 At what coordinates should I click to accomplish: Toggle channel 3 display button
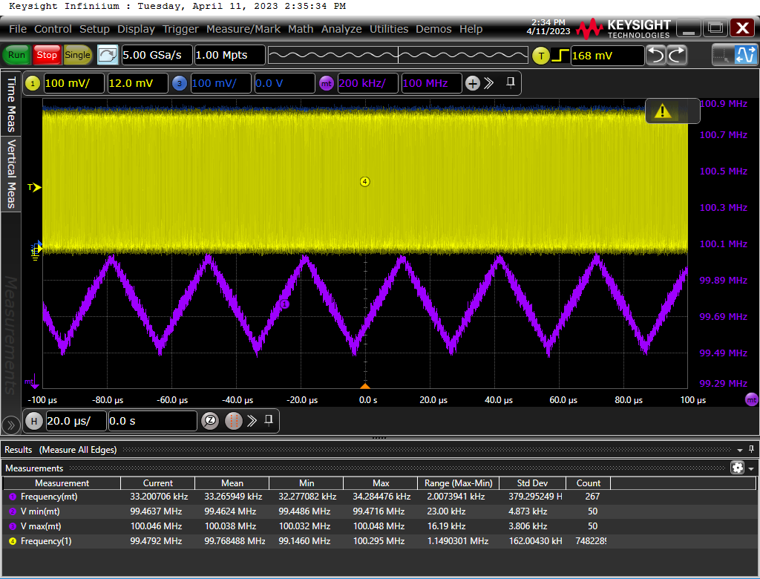click(x=180, y=83)
